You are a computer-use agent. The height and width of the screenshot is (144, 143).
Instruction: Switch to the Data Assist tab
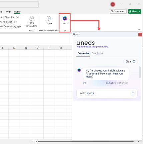coord(97,53)
